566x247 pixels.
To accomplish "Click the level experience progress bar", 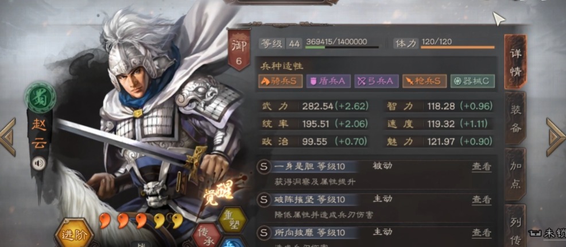I will tap(342, 47).
